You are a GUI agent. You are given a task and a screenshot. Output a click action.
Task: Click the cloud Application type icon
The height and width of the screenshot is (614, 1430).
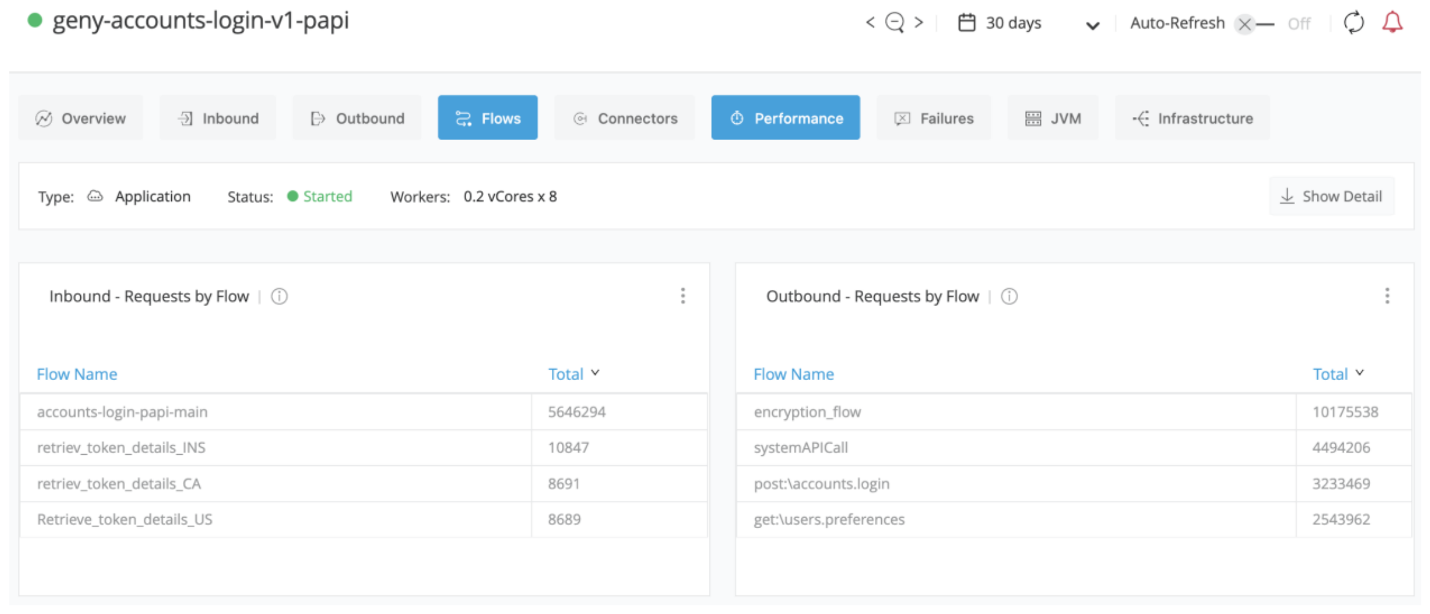point(95,197)
